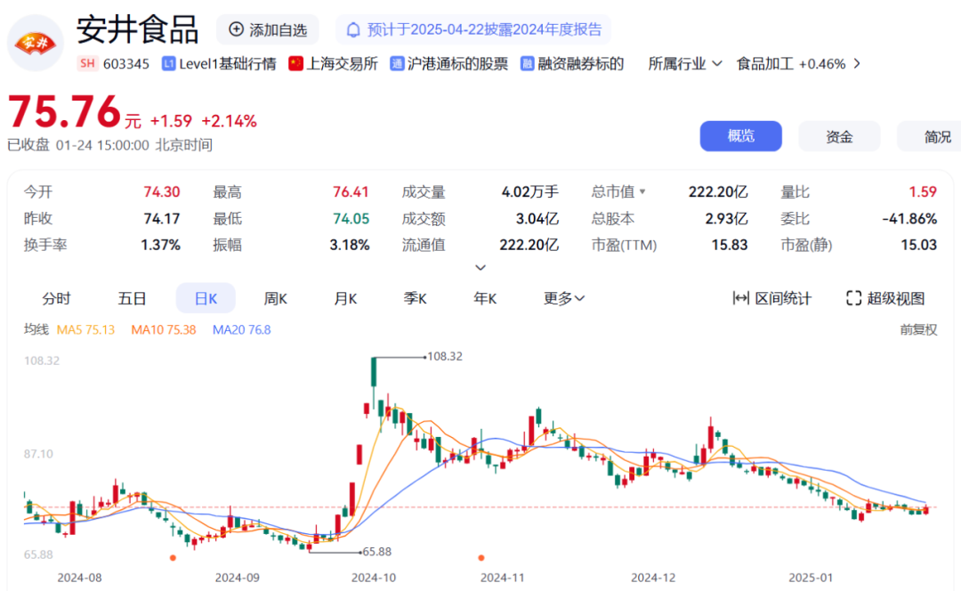Select the 周K chart tab

click(x=275, y=298)
